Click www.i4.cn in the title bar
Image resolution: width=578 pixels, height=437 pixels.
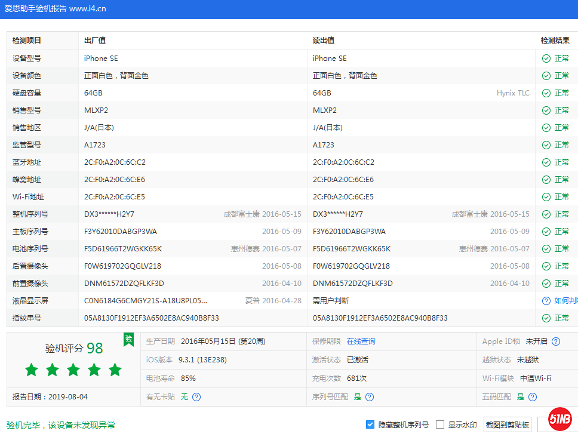pos(88,9)
